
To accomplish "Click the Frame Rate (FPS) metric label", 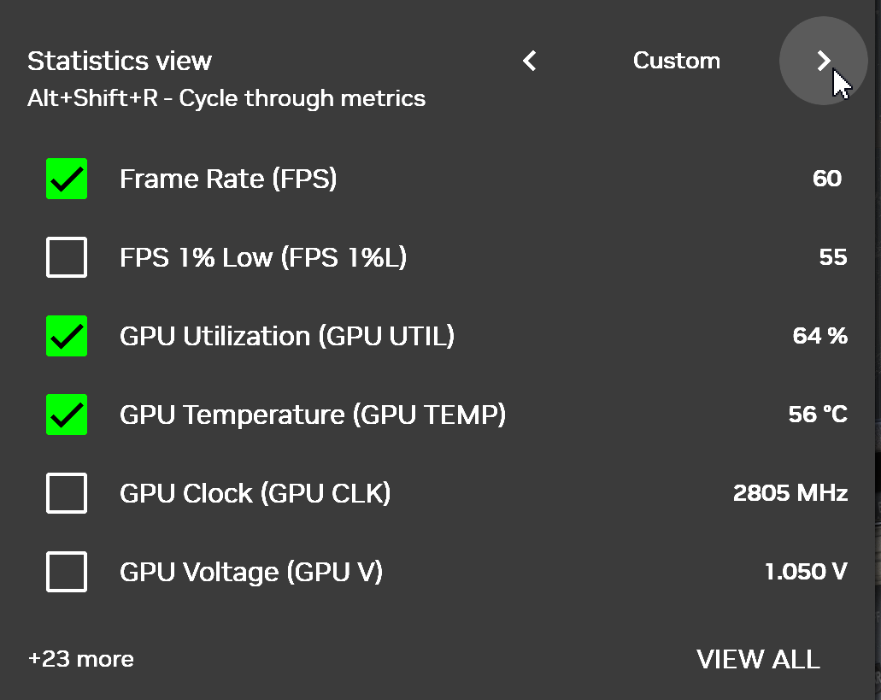I will 228,179.
